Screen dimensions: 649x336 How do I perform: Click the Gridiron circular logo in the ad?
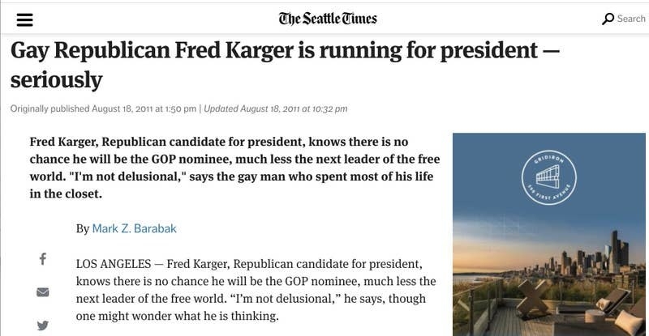click(549, 177)
